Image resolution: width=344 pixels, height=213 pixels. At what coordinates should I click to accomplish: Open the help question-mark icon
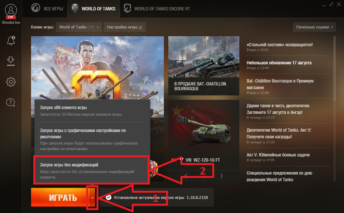[x=10, y=102]
